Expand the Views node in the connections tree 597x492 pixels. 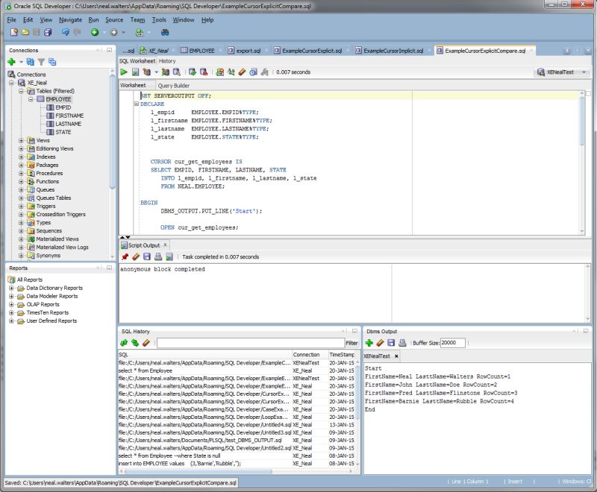pyautogui.click(x=21, y=140)
